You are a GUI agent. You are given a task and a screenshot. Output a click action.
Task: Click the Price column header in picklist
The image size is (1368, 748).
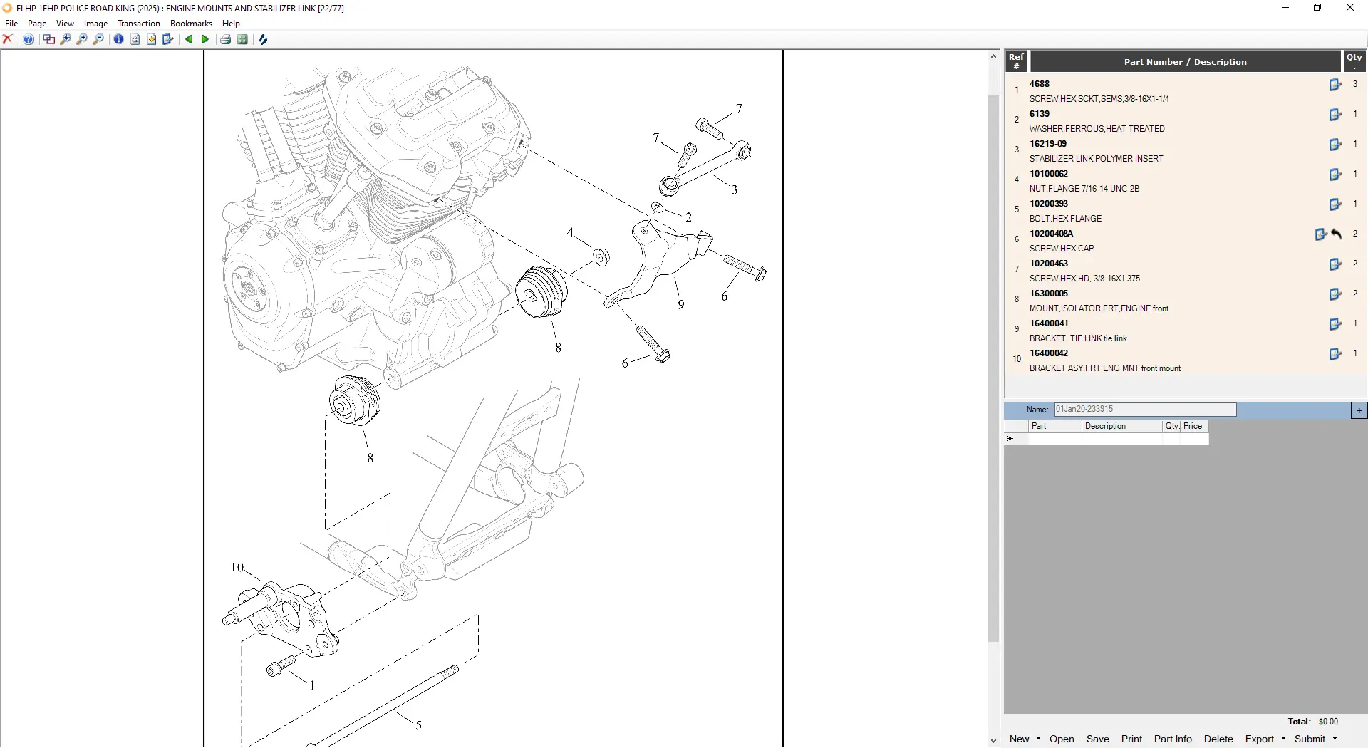pos(1194,426)
